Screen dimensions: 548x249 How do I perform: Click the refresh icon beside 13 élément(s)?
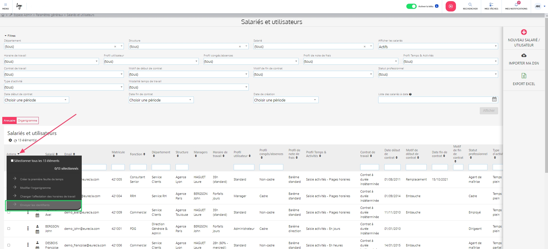click(15, 141)
